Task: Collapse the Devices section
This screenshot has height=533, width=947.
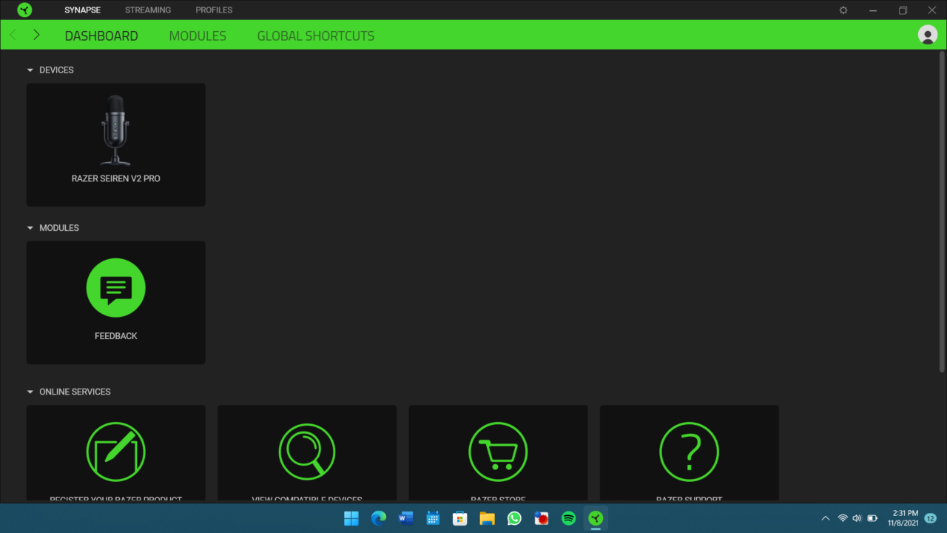Action: coord(30,70)
